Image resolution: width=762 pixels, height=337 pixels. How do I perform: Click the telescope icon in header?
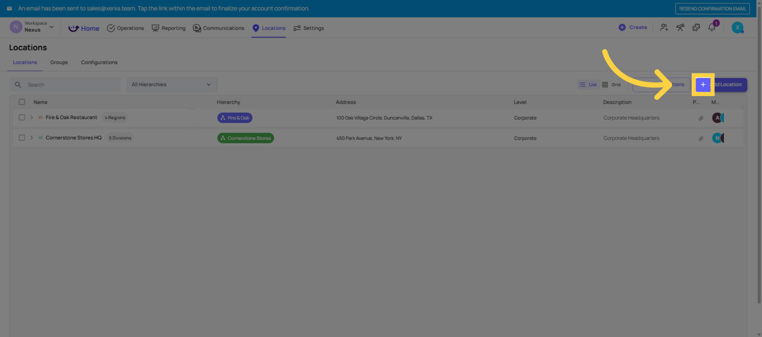pos(680,27)
